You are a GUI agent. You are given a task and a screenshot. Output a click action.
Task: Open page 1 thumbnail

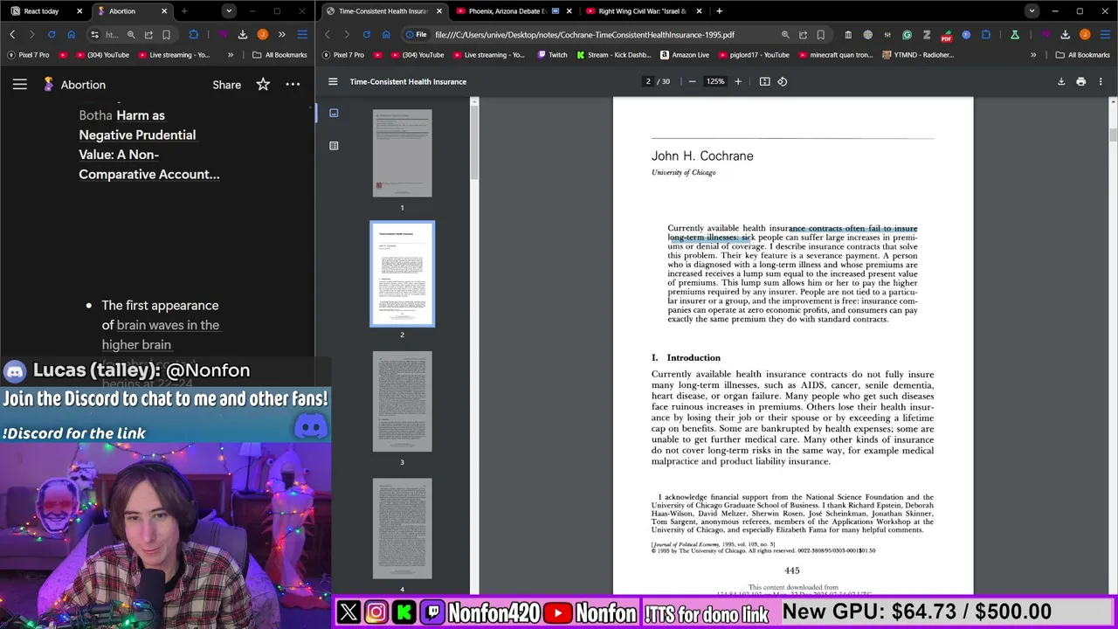pyautogui.click(x=402, y=153)
